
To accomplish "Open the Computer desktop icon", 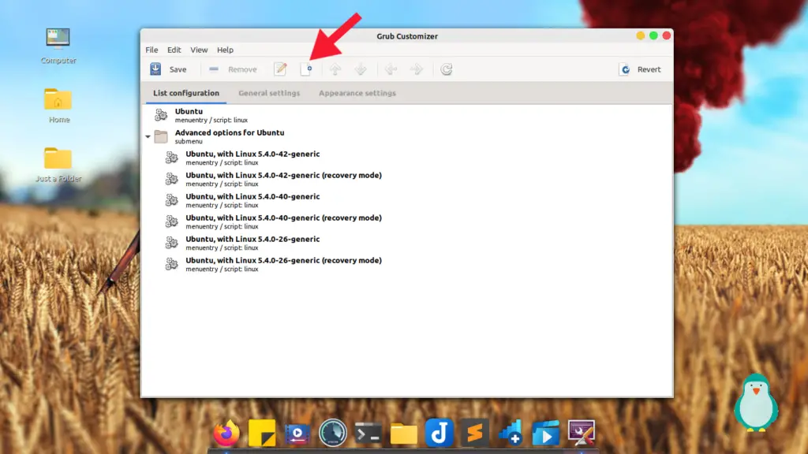I will coord(58,46).
